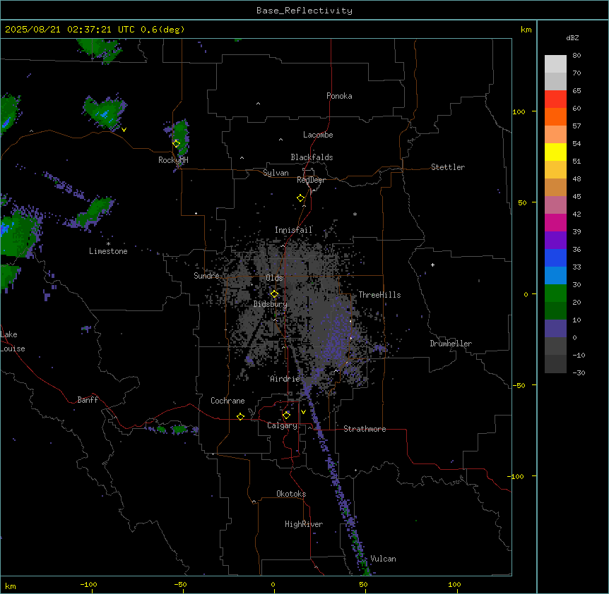The height and width of the screenshot is (594, 609).
Task: Click the -30 value on the dBZ scale
Action: click(579, 372)
